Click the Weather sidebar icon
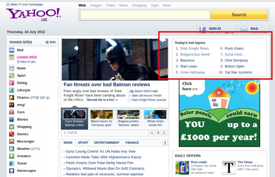 click(x=12, y=149)
